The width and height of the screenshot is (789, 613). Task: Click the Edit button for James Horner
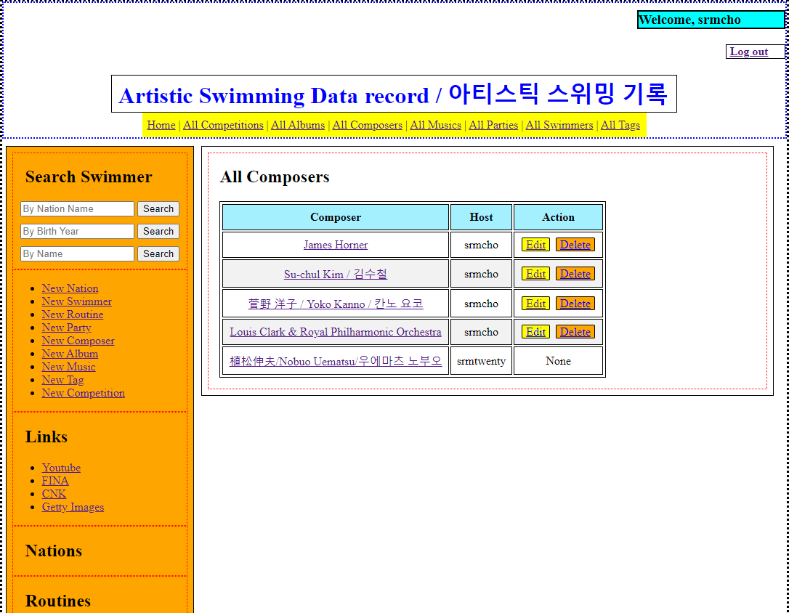pyautogui.click(x=535, y=245)
